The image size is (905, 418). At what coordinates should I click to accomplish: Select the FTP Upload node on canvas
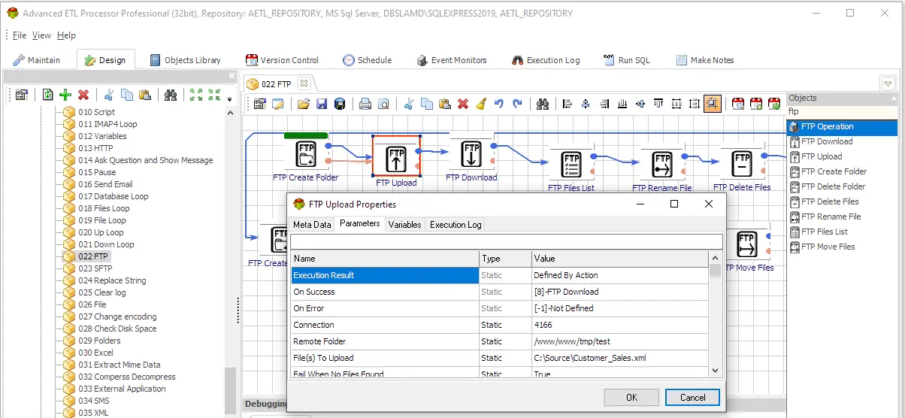tap(396, 156)
